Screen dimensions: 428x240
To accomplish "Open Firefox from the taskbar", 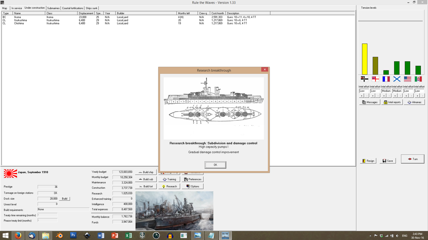I will (18, 235).
